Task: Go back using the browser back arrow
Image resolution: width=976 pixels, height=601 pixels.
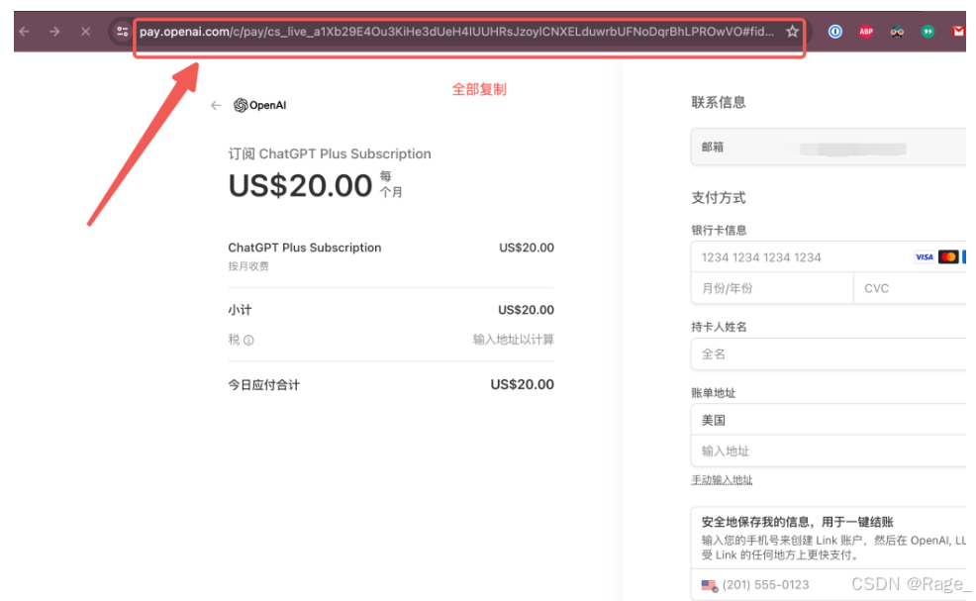Action: coord(25,31)
